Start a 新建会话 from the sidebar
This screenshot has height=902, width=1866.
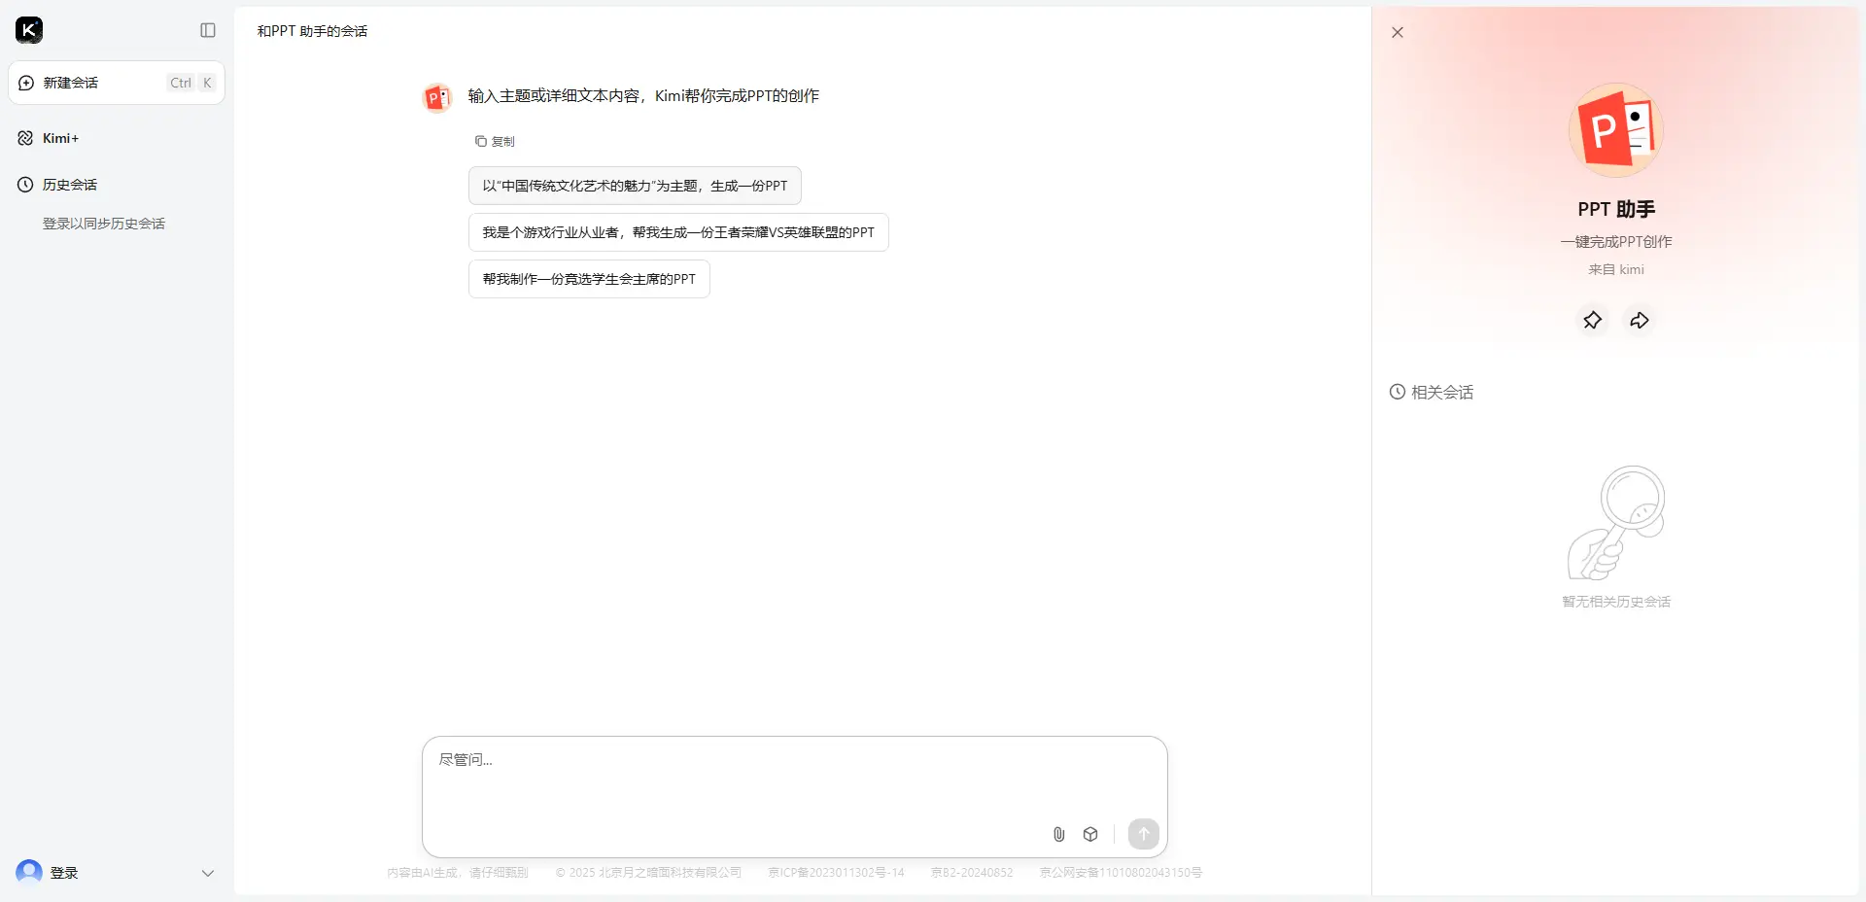coord(73,83)
